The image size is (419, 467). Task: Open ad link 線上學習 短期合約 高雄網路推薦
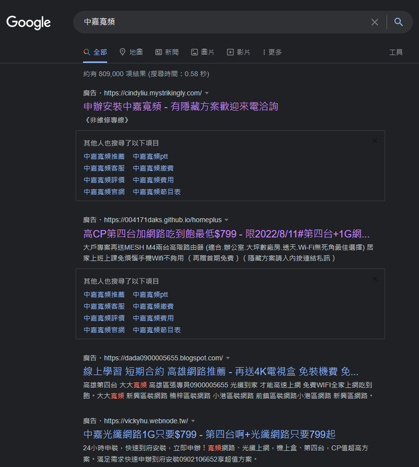(221, 372)
